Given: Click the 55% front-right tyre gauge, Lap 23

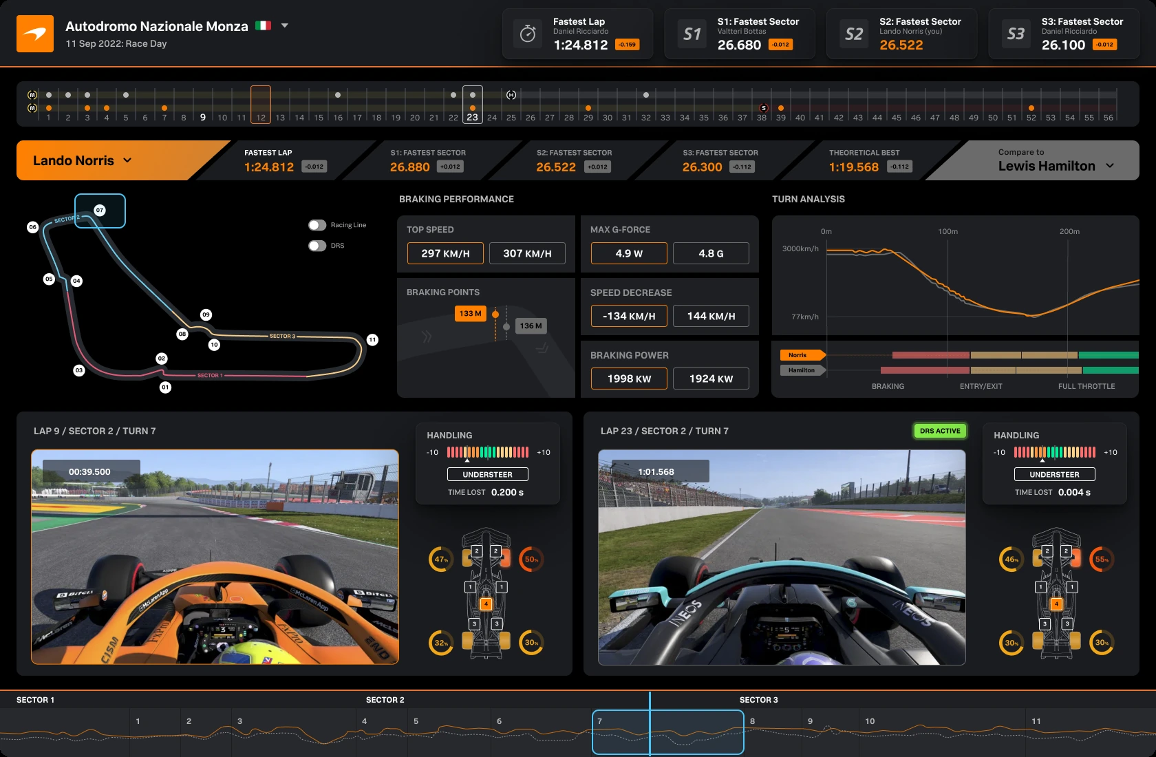Looking at the screenshot, I should click(x=1102, y=559).
